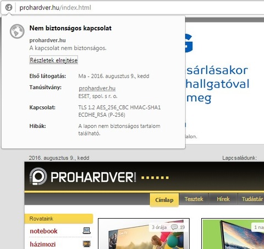
Task: Click 'A kapcsolat nem biztonságos.' text
Action: click(68, 48)
